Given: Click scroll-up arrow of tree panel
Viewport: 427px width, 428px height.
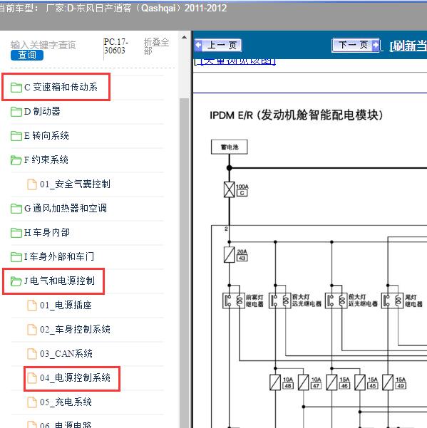Looking at the screenshot, I should [185, 38].
